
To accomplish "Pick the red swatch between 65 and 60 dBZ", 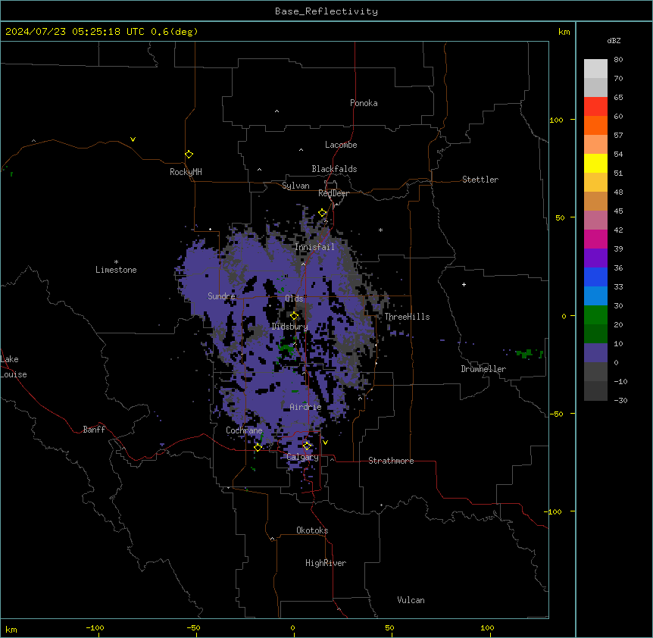I will pyautogui.click(x=595, y=107).
